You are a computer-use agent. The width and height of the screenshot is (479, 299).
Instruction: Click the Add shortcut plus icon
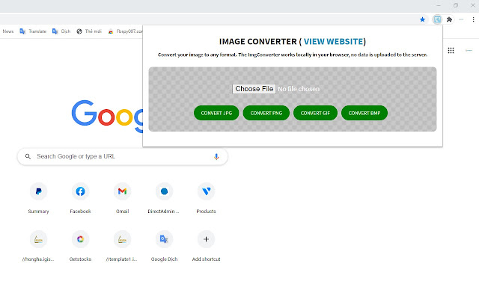(x=207, y=239)
